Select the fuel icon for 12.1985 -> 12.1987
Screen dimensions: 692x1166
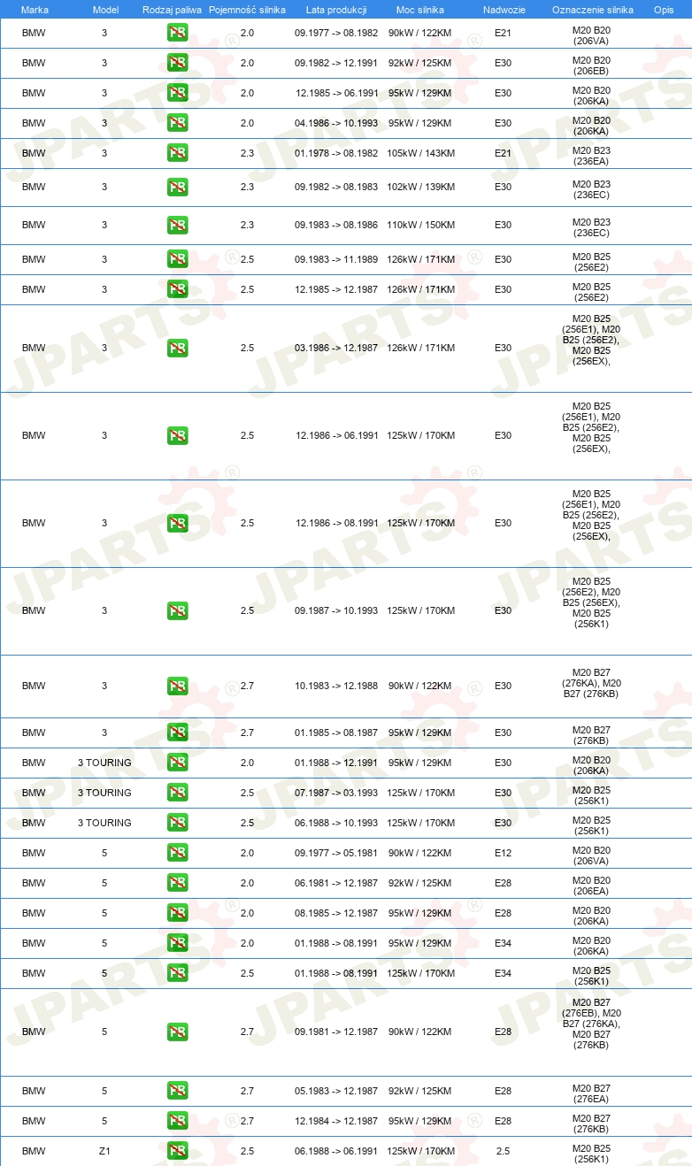click(x=177, y=289)
